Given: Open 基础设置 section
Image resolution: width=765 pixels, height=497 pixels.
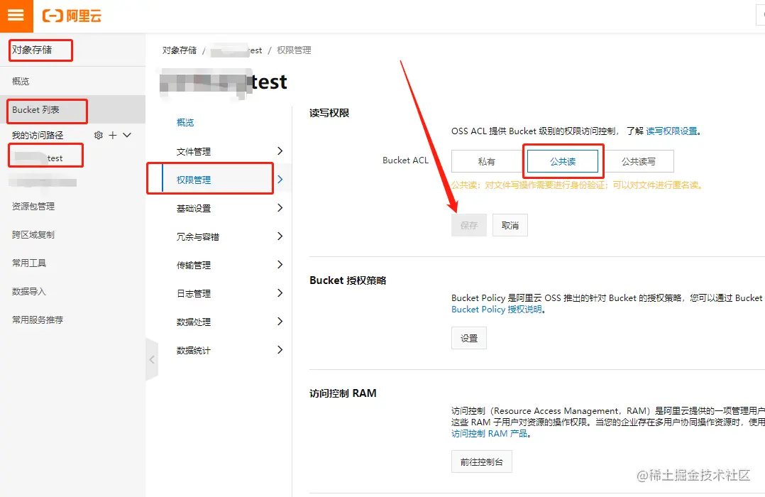Looking at the screenshot, I should point(194,208).
